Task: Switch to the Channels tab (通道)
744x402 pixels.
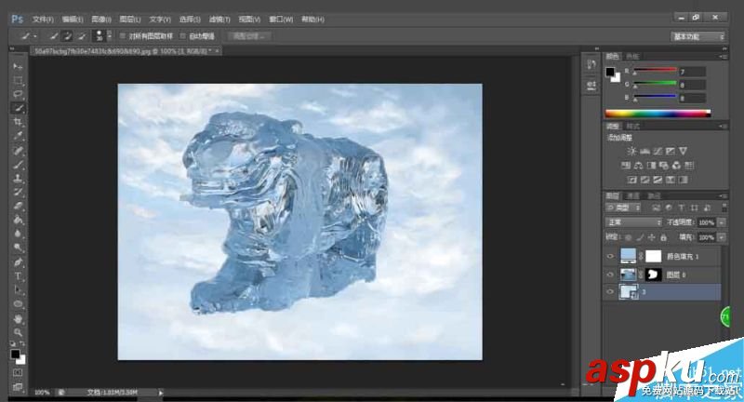Action: pos(633,195)
